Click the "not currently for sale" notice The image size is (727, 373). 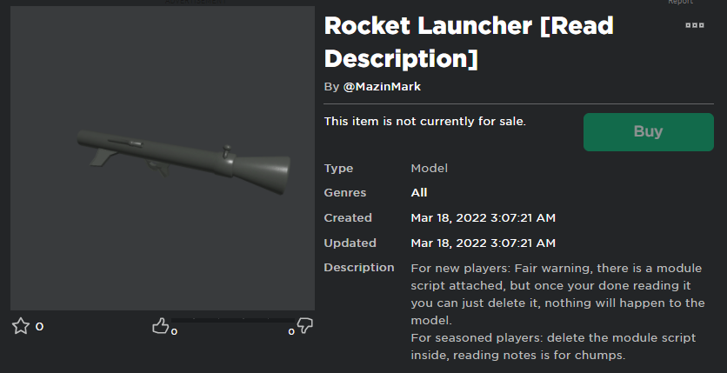pos(425,121)
